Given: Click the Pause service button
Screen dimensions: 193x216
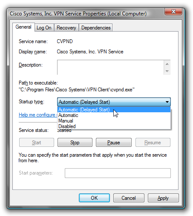Looking at the screenshot, I should point(114,142).
